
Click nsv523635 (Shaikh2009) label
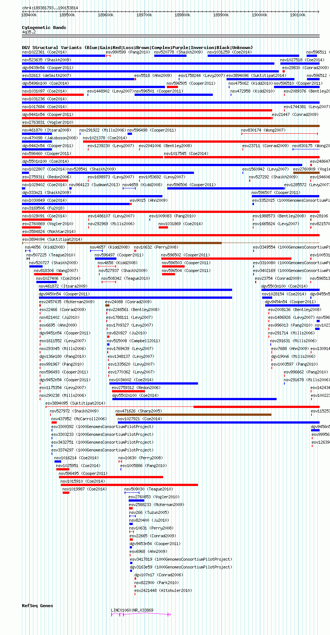click(46, 60)
